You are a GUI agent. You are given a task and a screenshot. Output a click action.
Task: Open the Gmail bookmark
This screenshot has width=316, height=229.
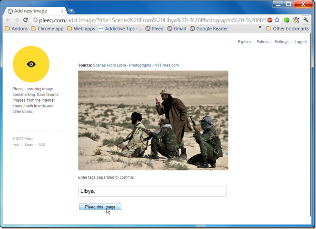[x=177, y=29]
